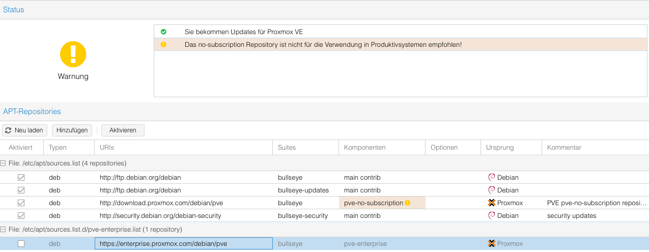Click the green check icon for Proxmox VE updates
This screenshot has width=649, height=252.
coord(163,32)
